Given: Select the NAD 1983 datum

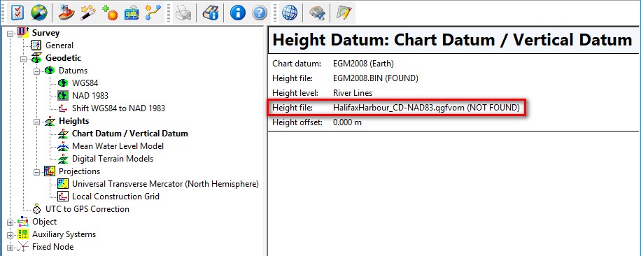Looking at the screenshot, I should (x=90, y=96).
